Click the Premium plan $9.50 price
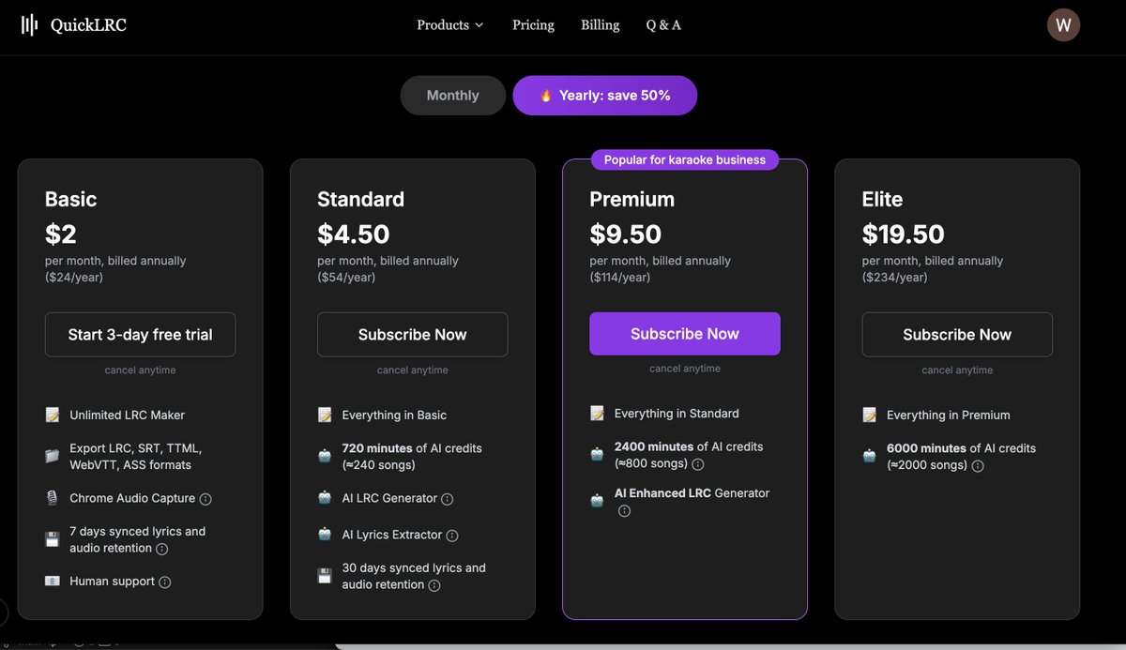The width and height of the screenshot is (1126, 650). click(626, 234)
